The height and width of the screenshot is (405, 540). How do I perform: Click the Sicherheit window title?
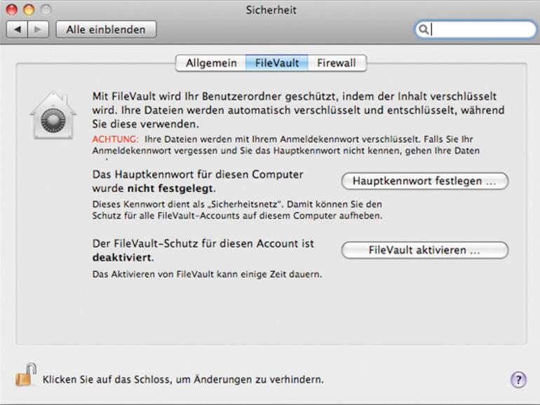(271, 10)
